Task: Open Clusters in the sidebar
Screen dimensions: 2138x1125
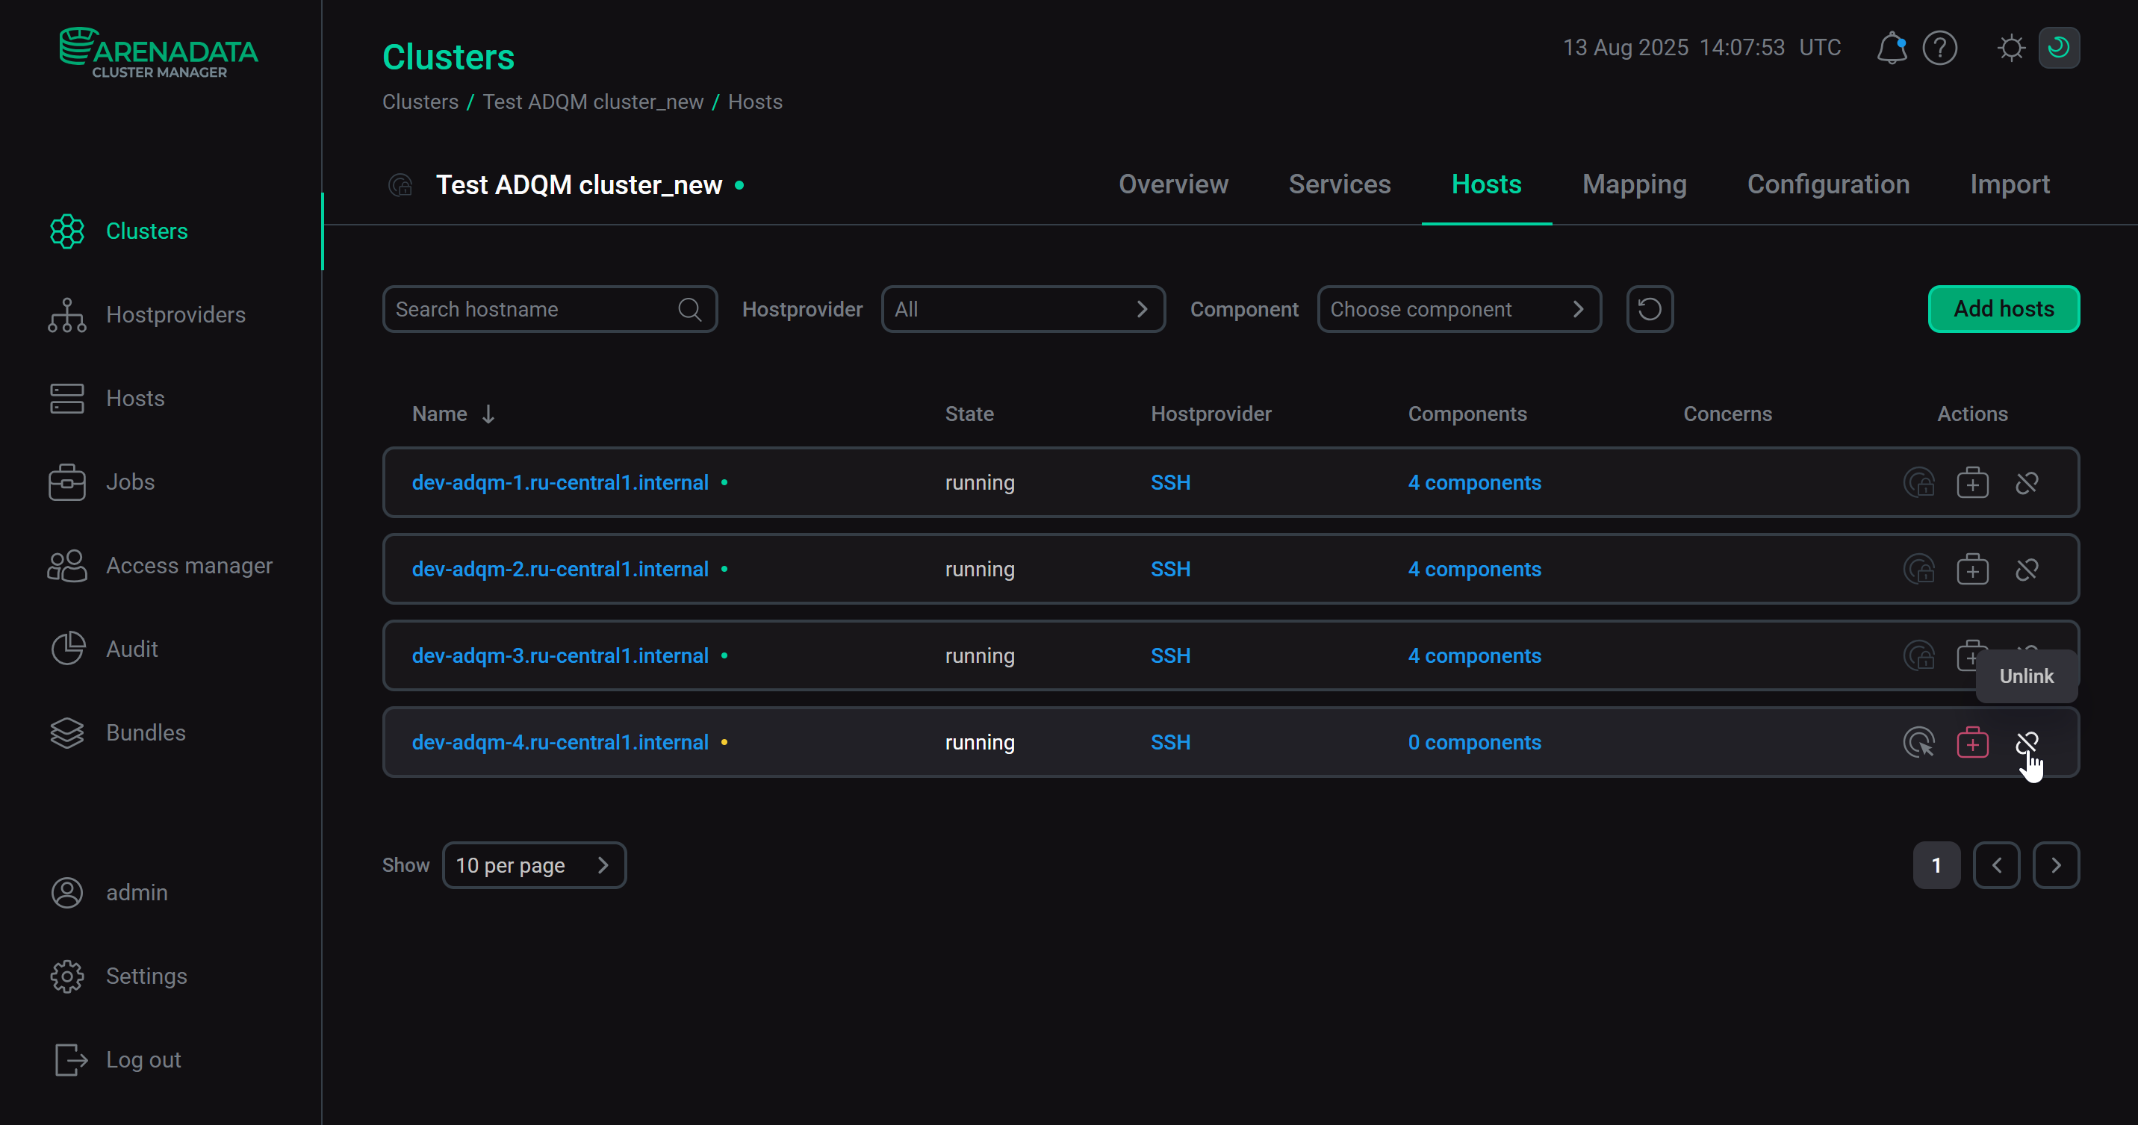Action: click(x=119, y=231)
